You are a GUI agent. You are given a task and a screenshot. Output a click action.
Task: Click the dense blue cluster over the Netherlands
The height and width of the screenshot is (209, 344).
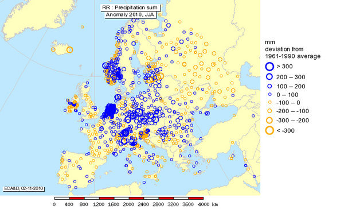110,110
